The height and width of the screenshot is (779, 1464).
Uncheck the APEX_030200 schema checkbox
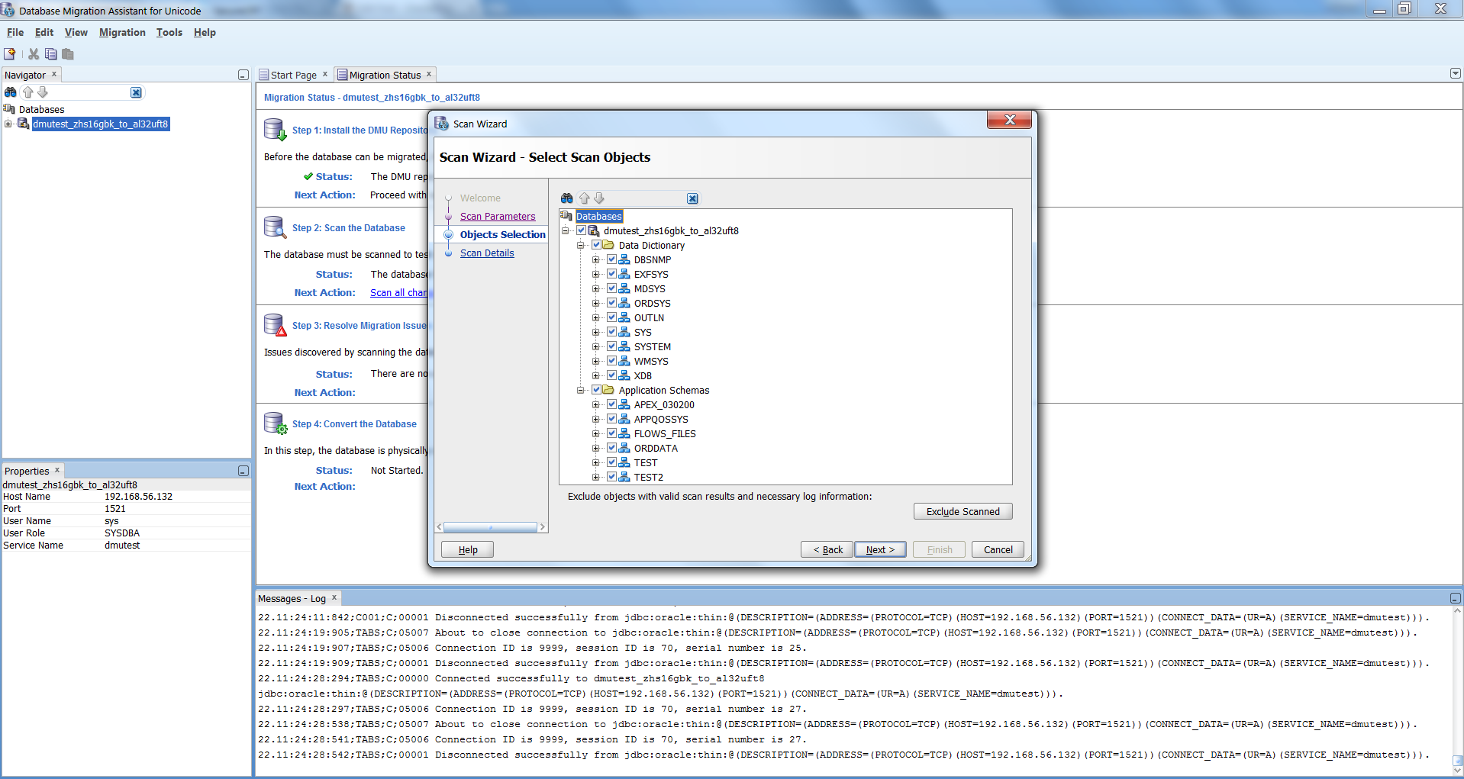coord(612,404)
